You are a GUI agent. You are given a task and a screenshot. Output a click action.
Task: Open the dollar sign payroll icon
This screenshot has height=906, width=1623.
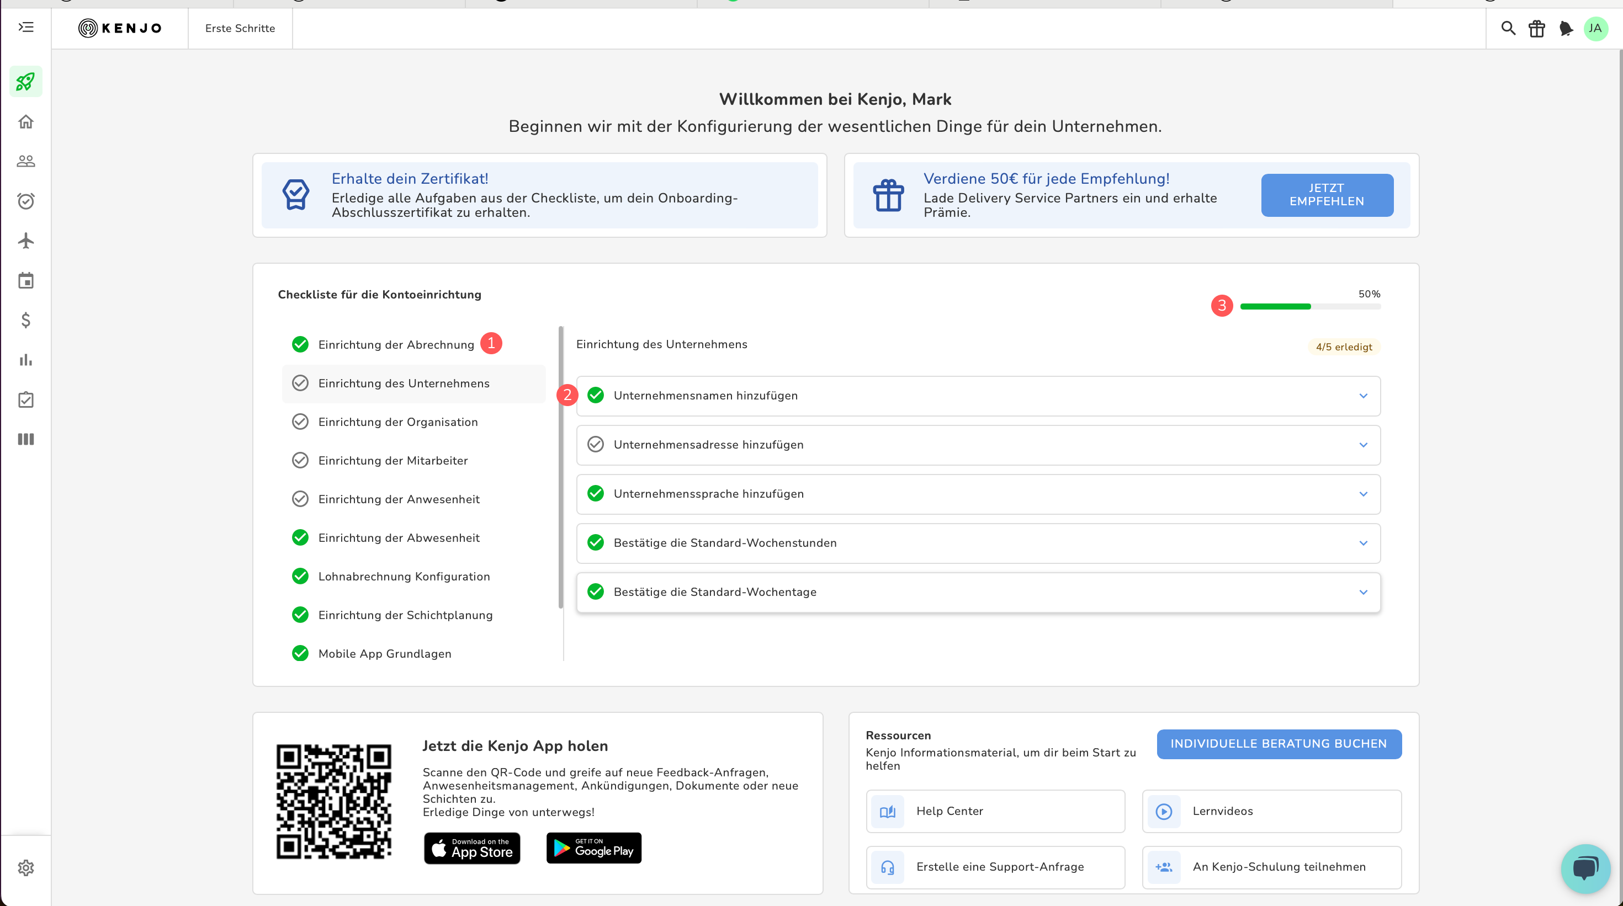[x=26, y=320]
